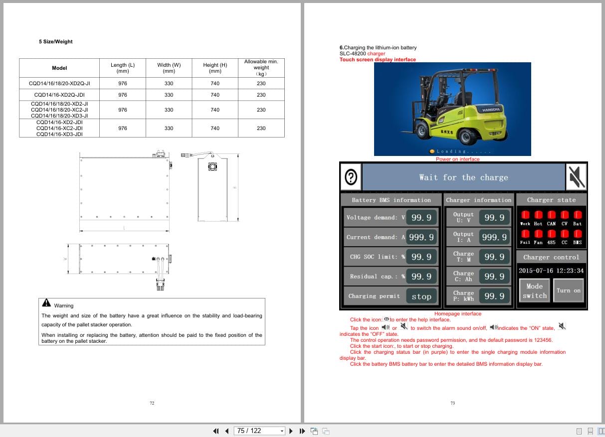Jump to the last page
605x437 pixels.
pyautogui.click(x=302, y=431)
